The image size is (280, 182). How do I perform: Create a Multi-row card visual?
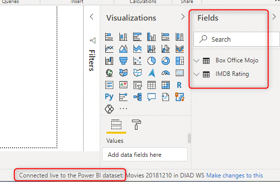pyautogui.click(x=109, y=85)
